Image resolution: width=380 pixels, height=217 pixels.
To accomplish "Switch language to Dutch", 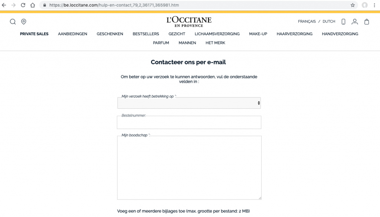I will (x=329, y=21).
